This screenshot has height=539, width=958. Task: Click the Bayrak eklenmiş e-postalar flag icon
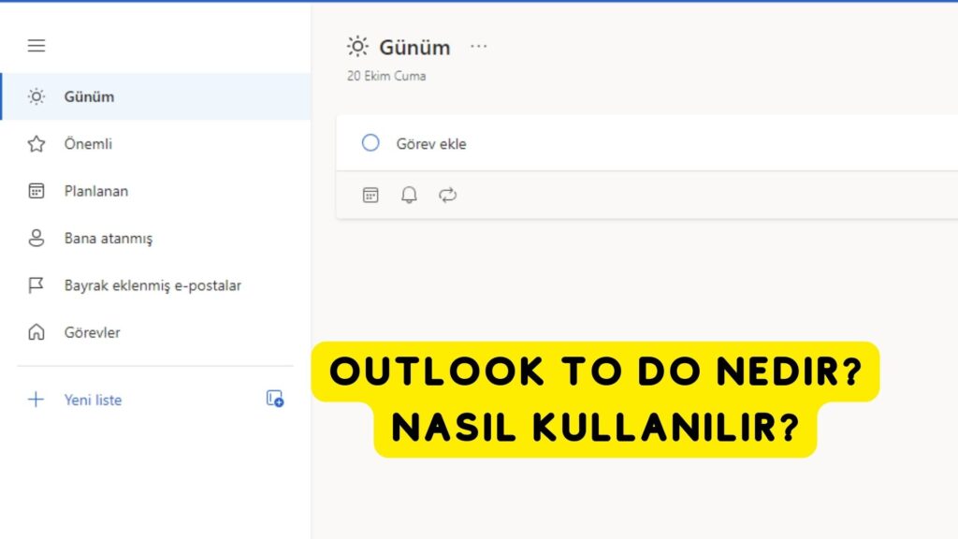36,284
